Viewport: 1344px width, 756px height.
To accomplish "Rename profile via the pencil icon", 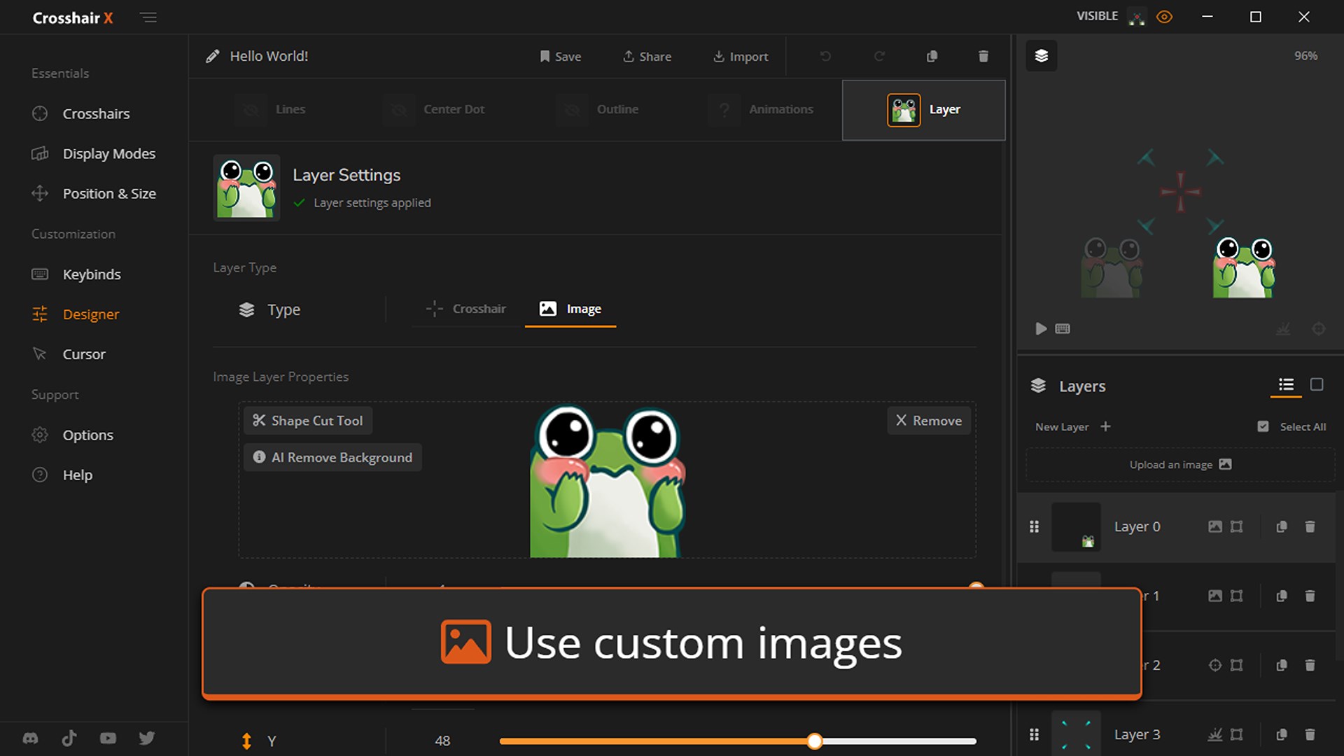I will pyautogui.click(x=213, y=55).
